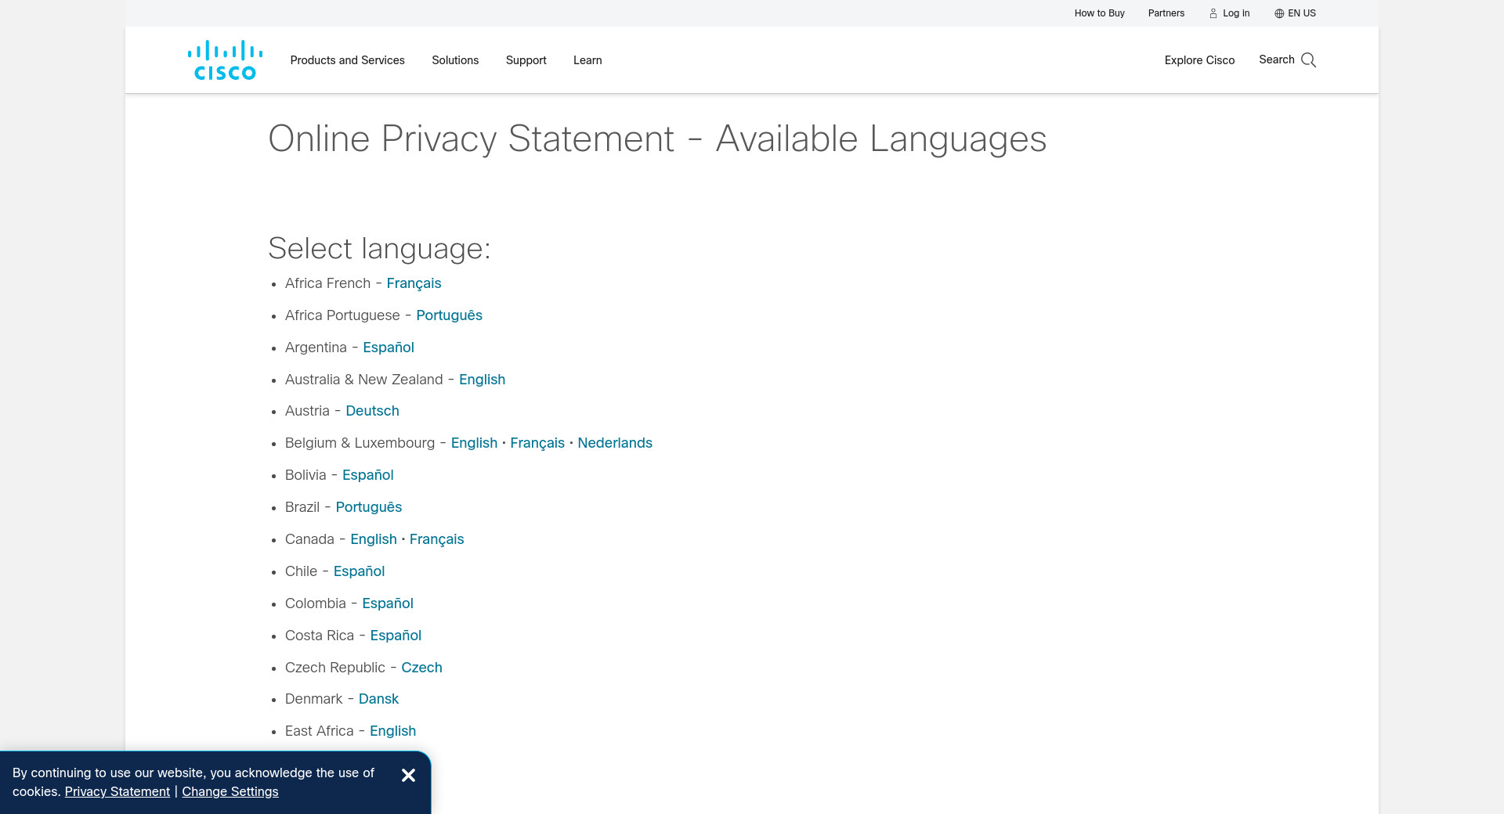Expand the Explore Cisco menu
This screenshot has height=814, width=1504.
[x=1199, y=60]
